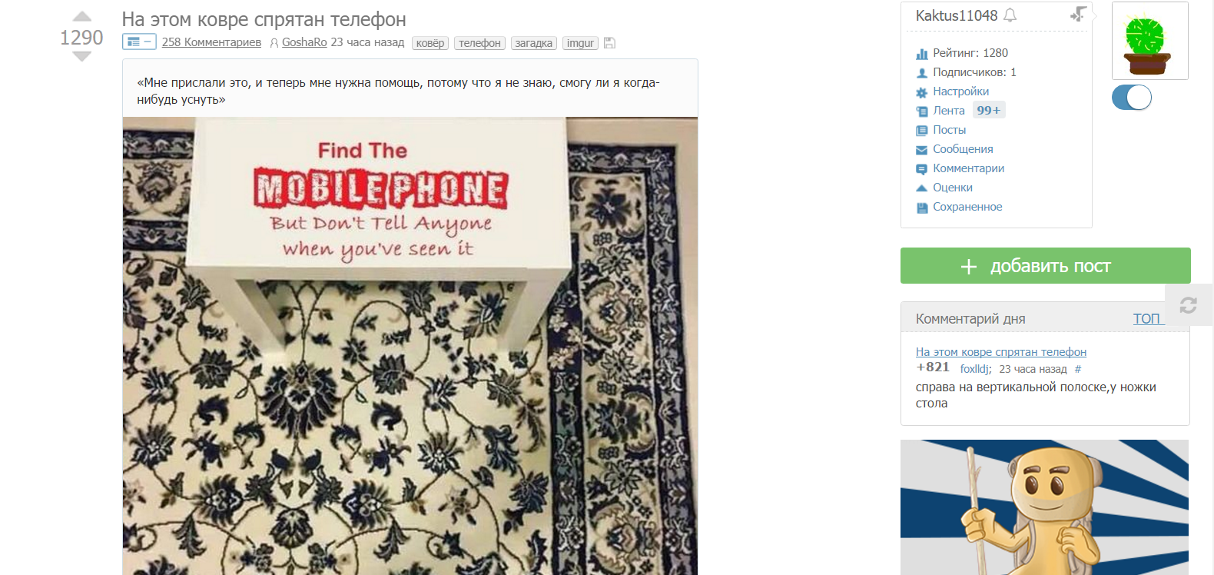Click the notification bell next to Kaktus1048
Viewport: 1214px width, 575px height.
1010,15
